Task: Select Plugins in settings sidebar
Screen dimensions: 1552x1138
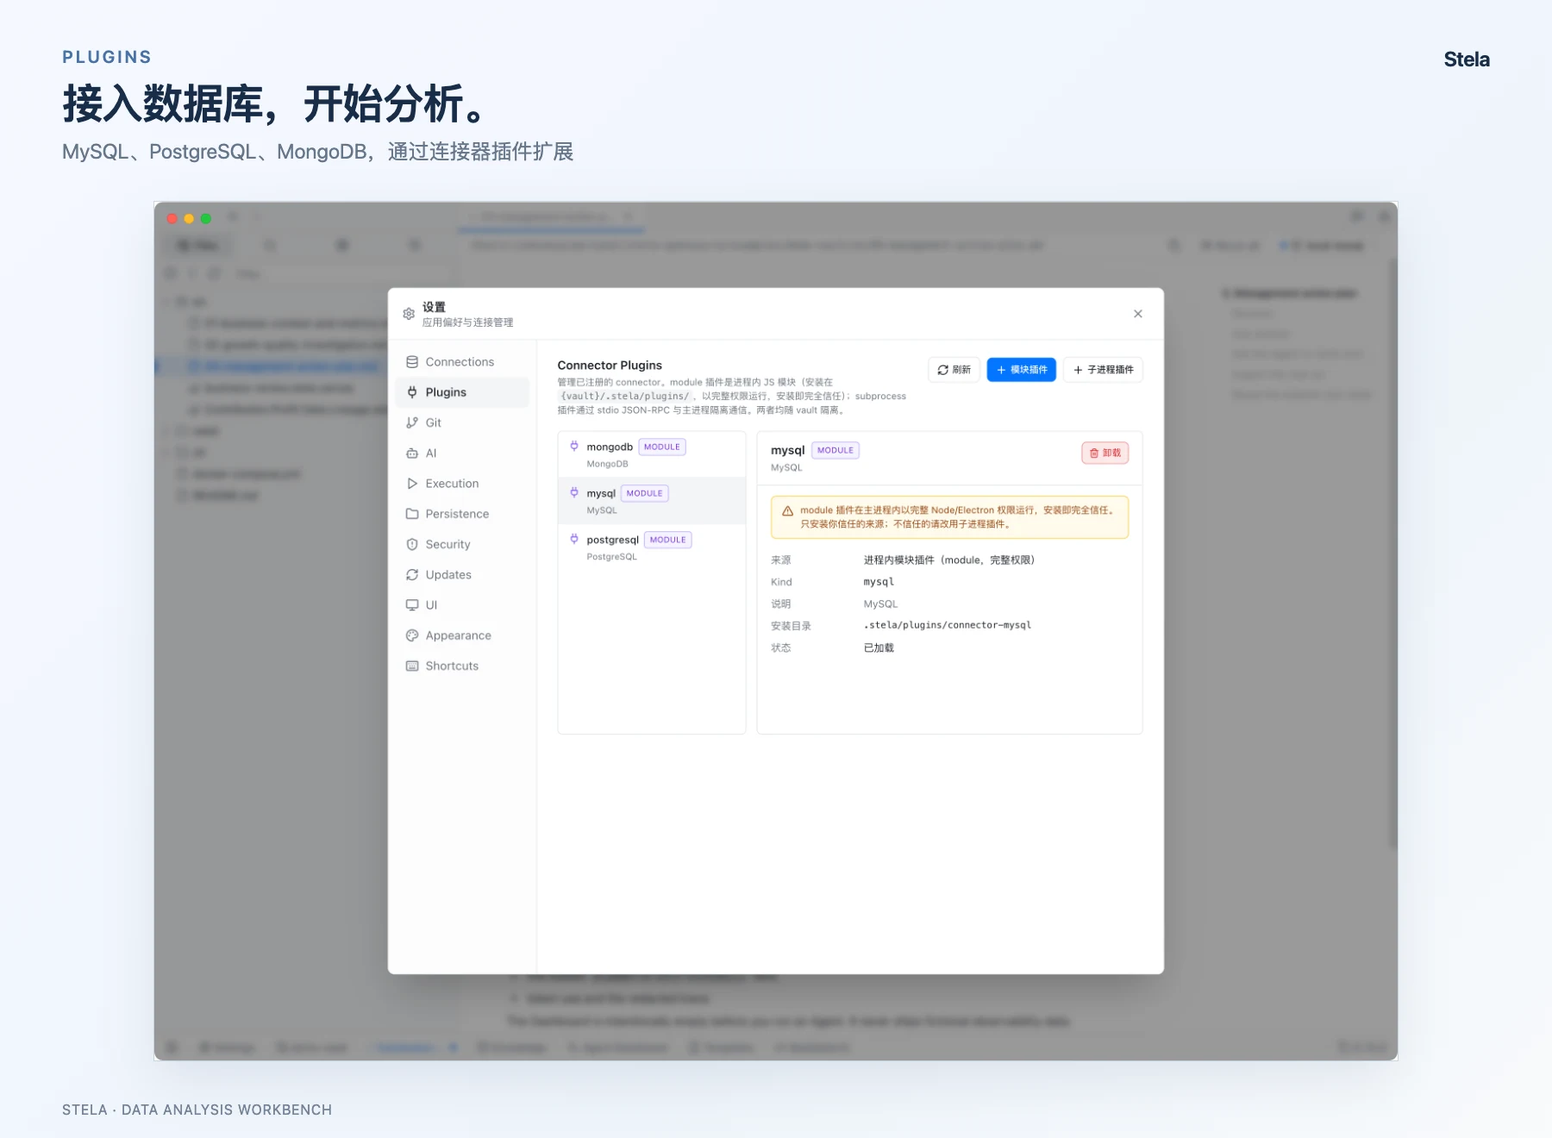Action: tap(462, 392)
